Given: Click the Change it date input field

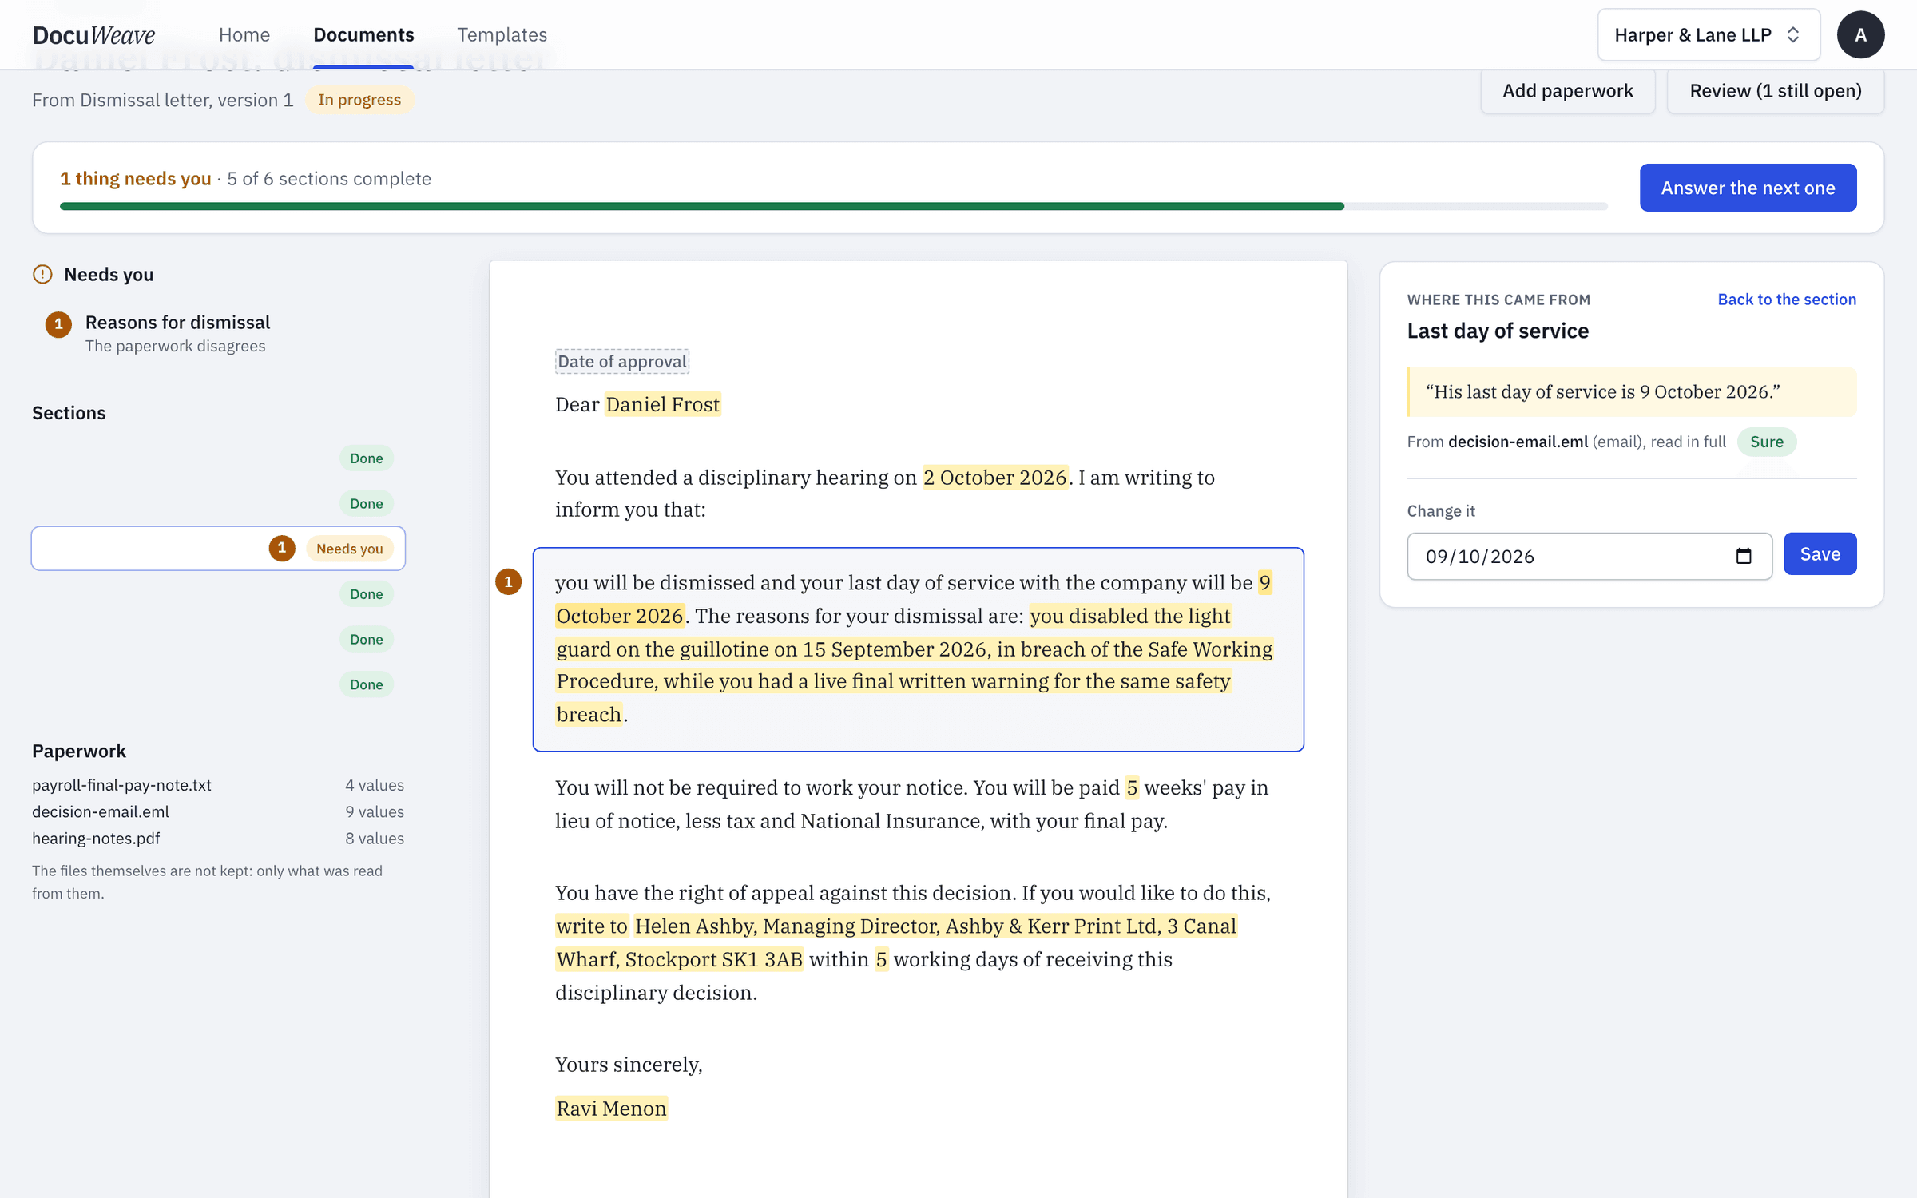Looking at the screenshot, I should 1590,556.
